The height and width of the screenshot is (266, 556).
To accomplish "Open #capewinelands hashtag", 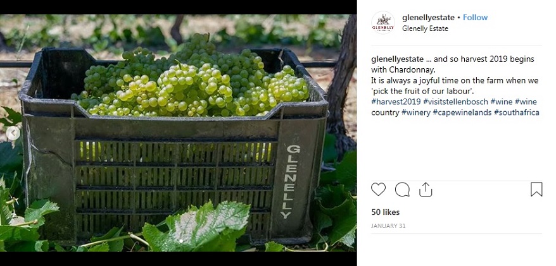I will (x=462, y=112).
